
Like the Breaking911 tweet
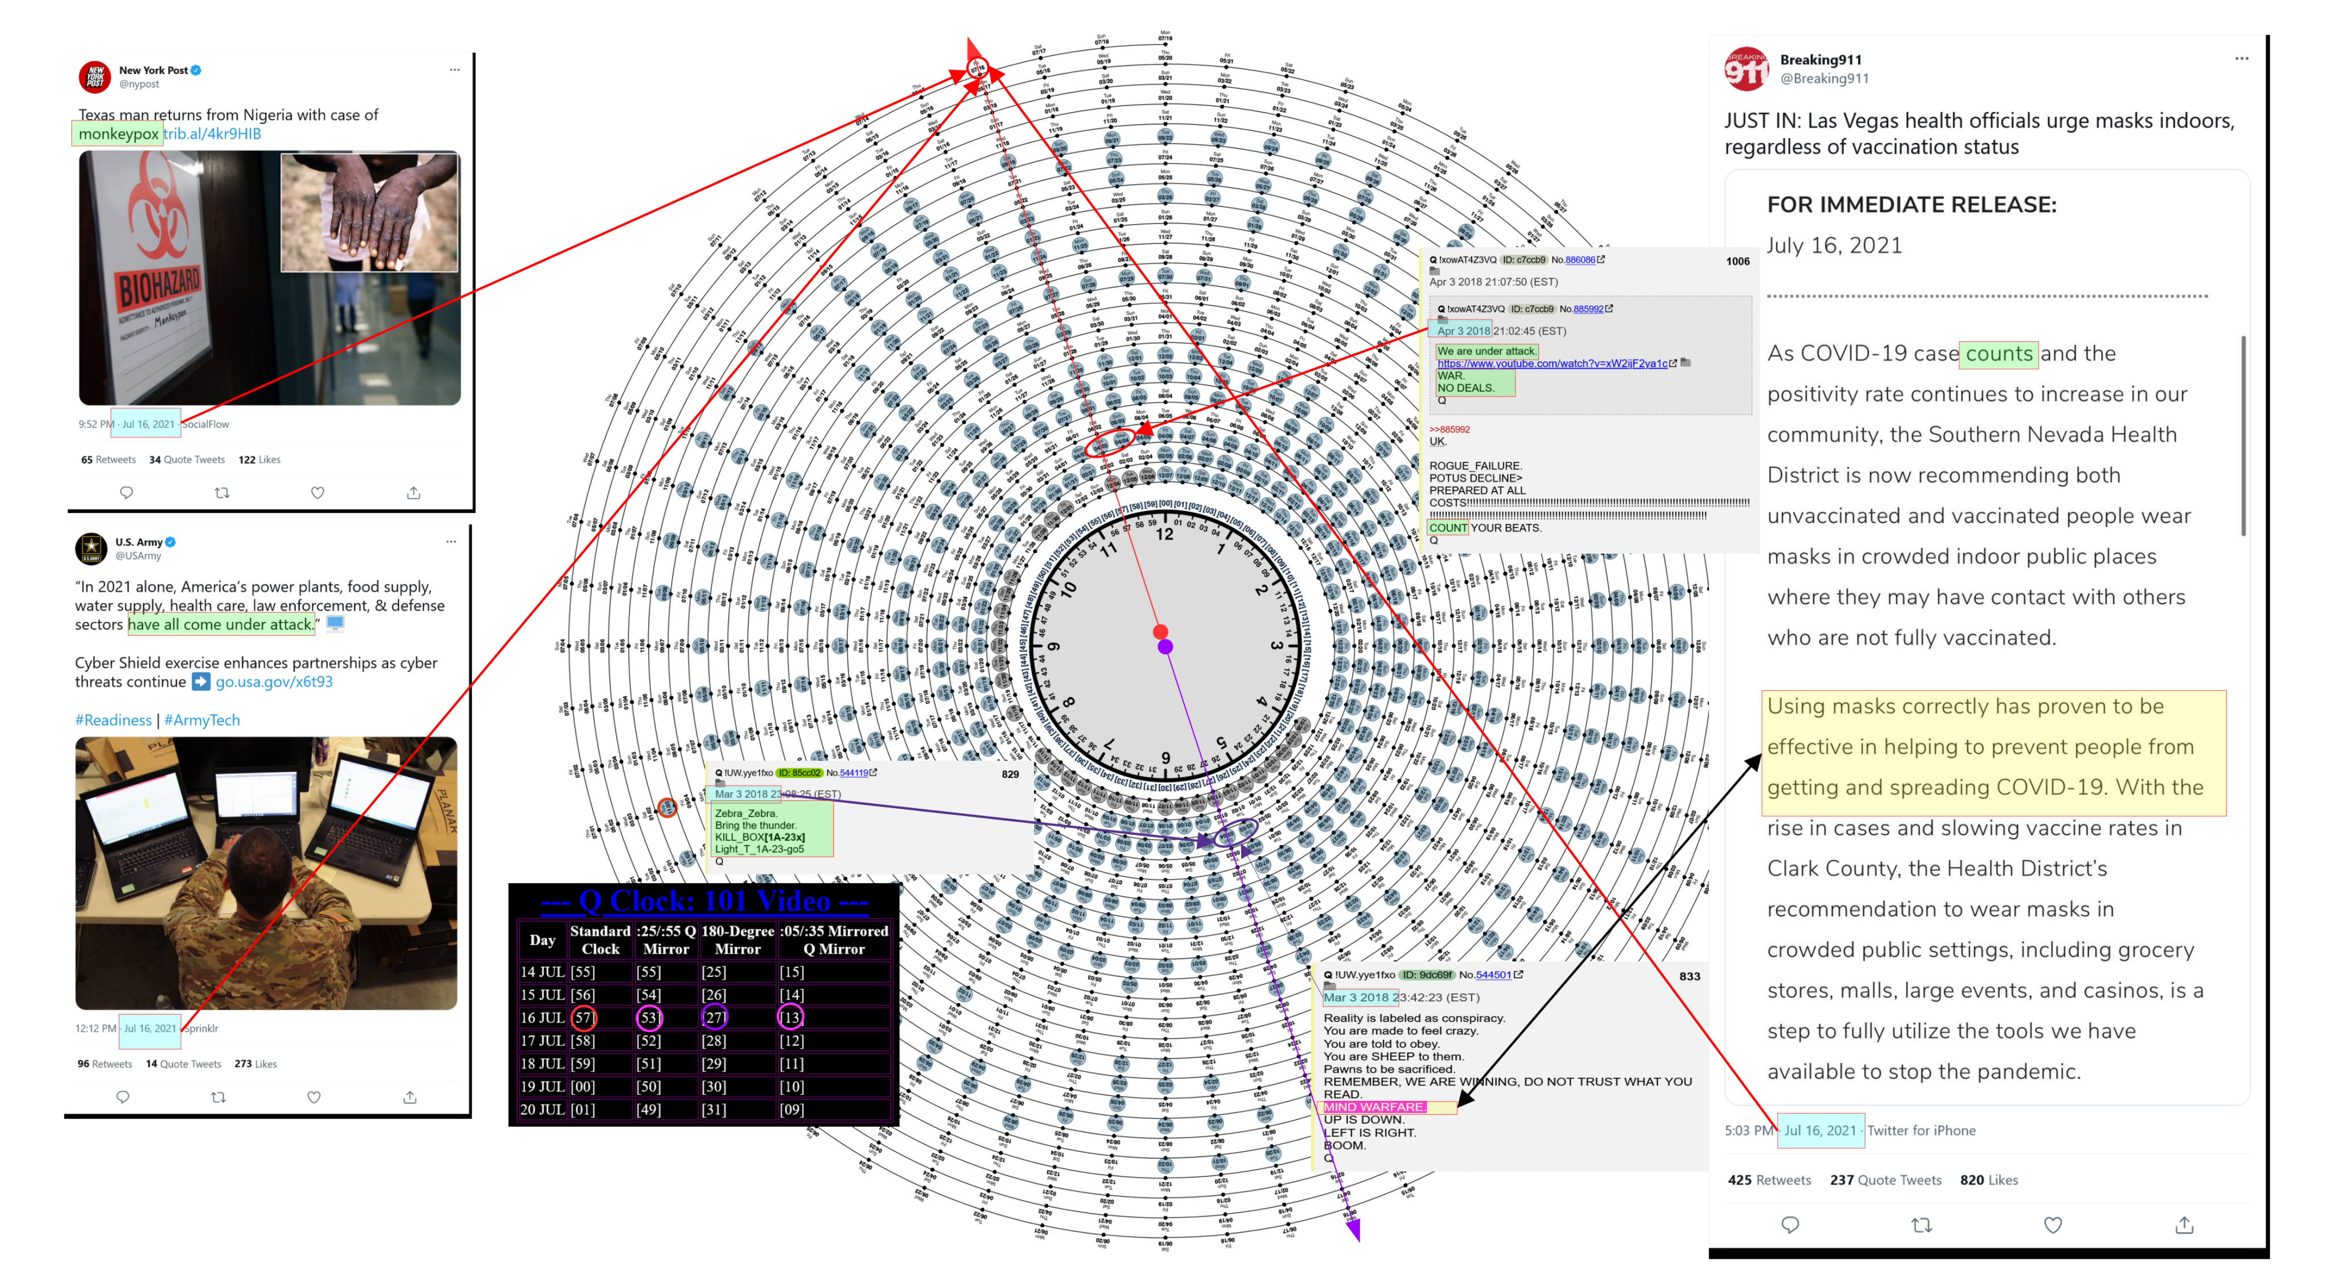tap(2053, 1224)
